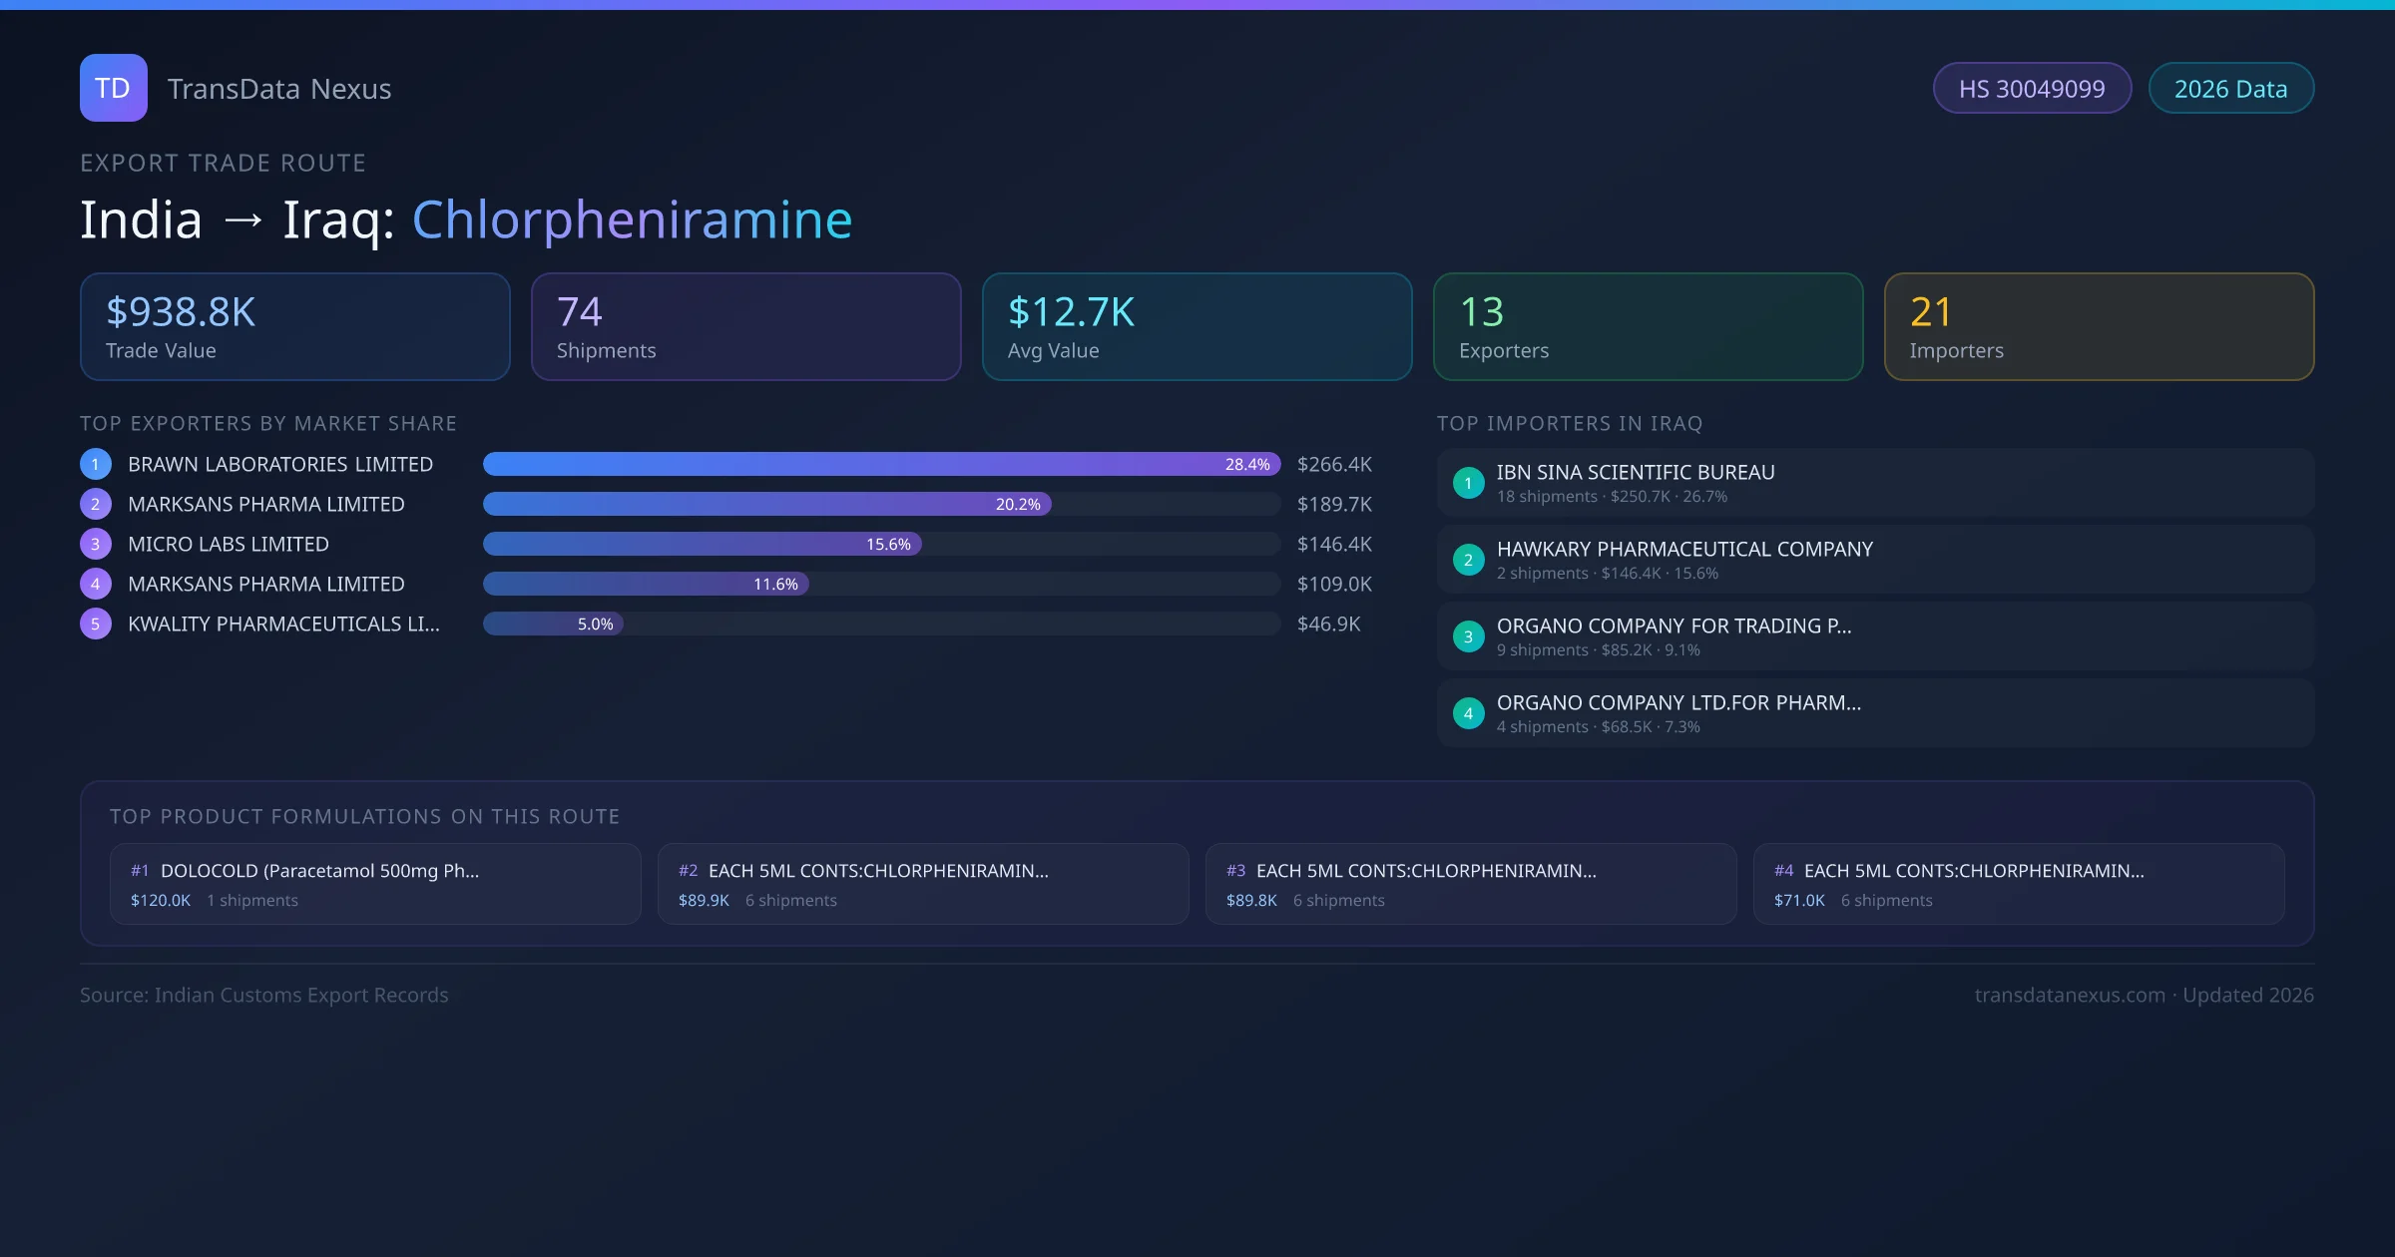
Task: Expand the Organo Company for Trading entry
Action: pyautogui.click(x=1675, y=627)
